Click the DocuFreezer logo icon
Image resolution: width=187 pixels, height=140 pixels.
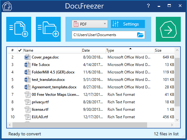[7, 6]
